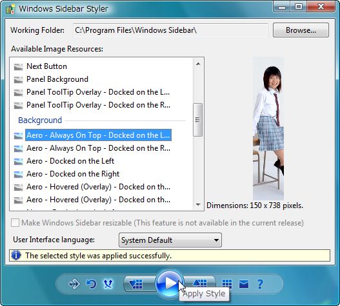Image resolution: width=340 pixels, height=306 pixels.
Task: Select the Panel Background list item
Action: coord(57,79)
